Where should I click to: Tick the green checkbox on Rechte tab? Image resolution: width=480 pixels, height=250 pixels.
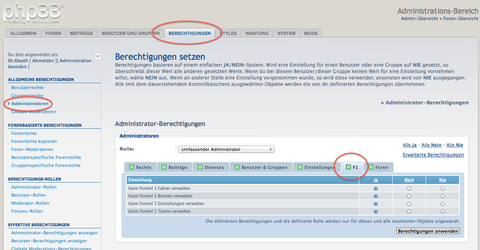(x=132, y=167)
